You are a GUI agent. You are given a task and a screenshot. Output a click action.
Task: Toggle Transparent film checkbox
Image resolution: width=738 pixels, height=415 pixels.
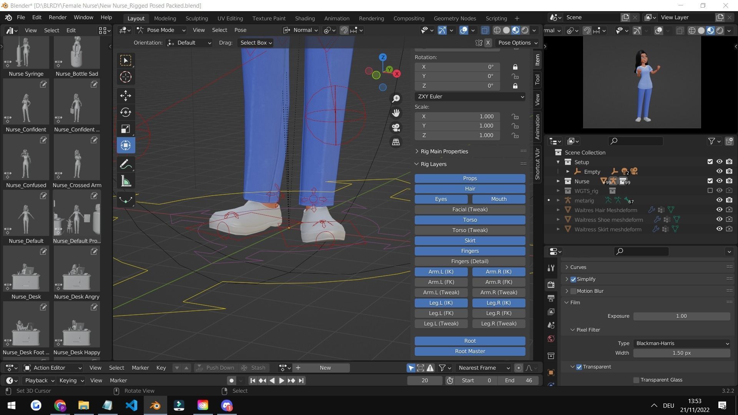pos(579,367)
